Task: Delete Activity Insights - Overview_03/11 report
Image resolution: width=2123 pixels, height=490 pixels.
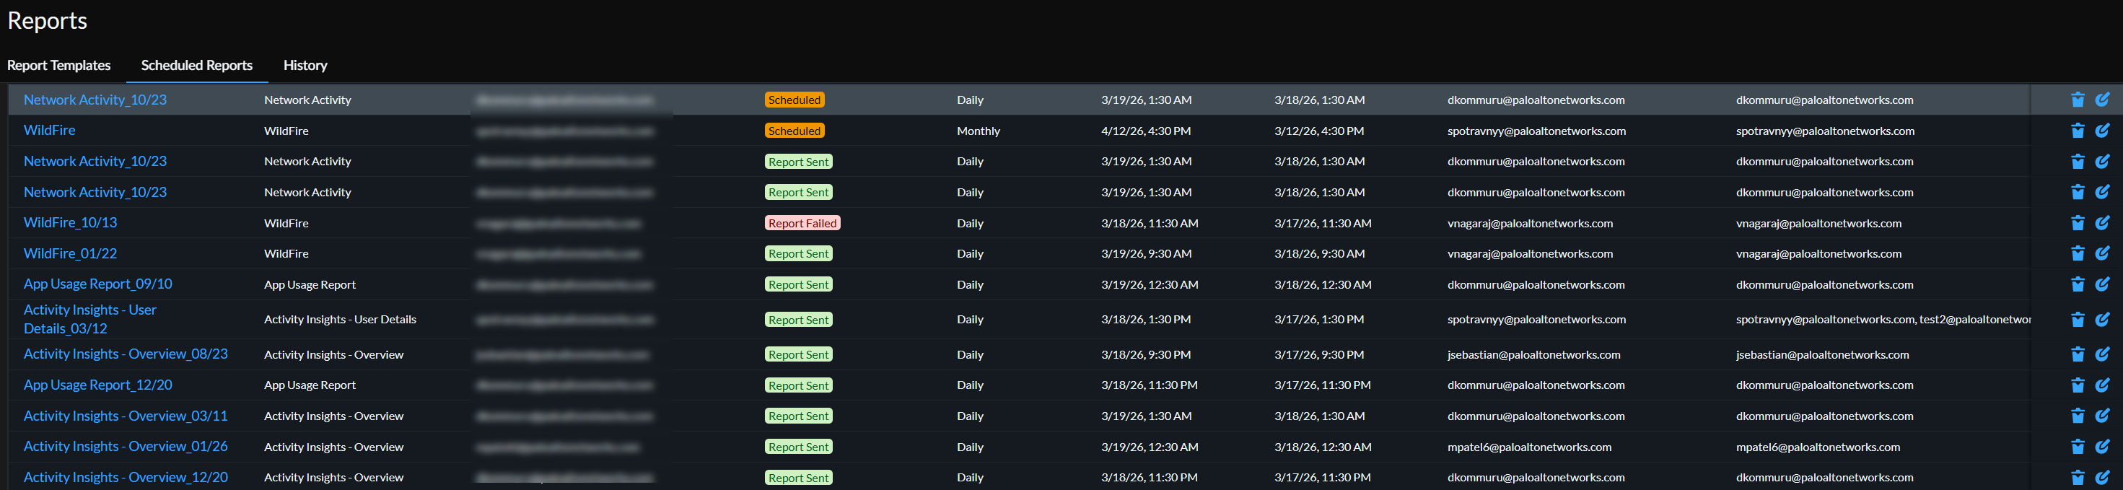Action: (2077, 416)
